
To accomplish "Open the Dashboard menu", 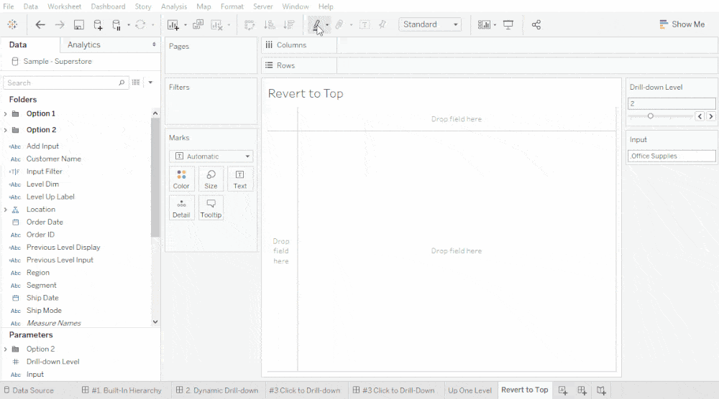I will (x=109, y=6).
